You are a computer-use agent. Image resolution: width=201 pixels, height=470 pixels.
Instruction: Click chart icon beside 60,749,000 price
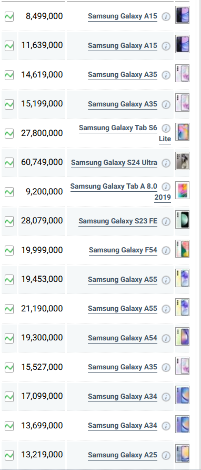pos(9,163)
